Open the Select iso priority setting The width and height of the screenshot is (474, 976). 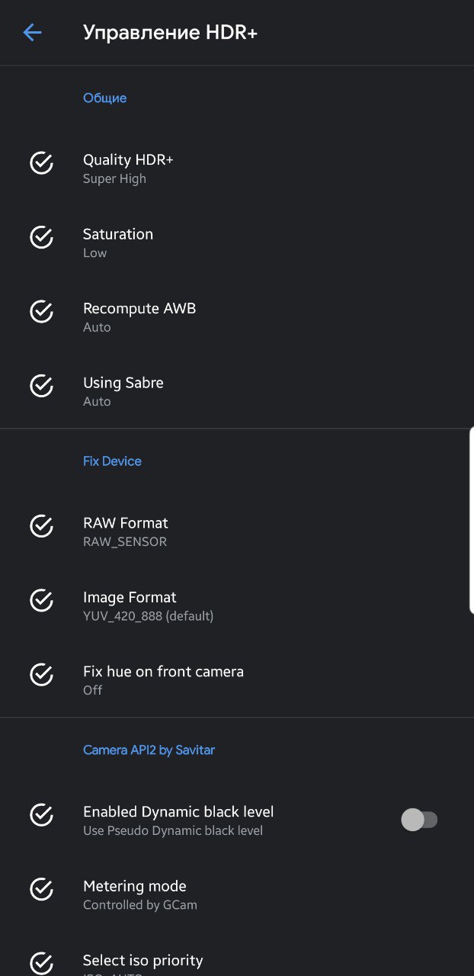coord(237,957)
